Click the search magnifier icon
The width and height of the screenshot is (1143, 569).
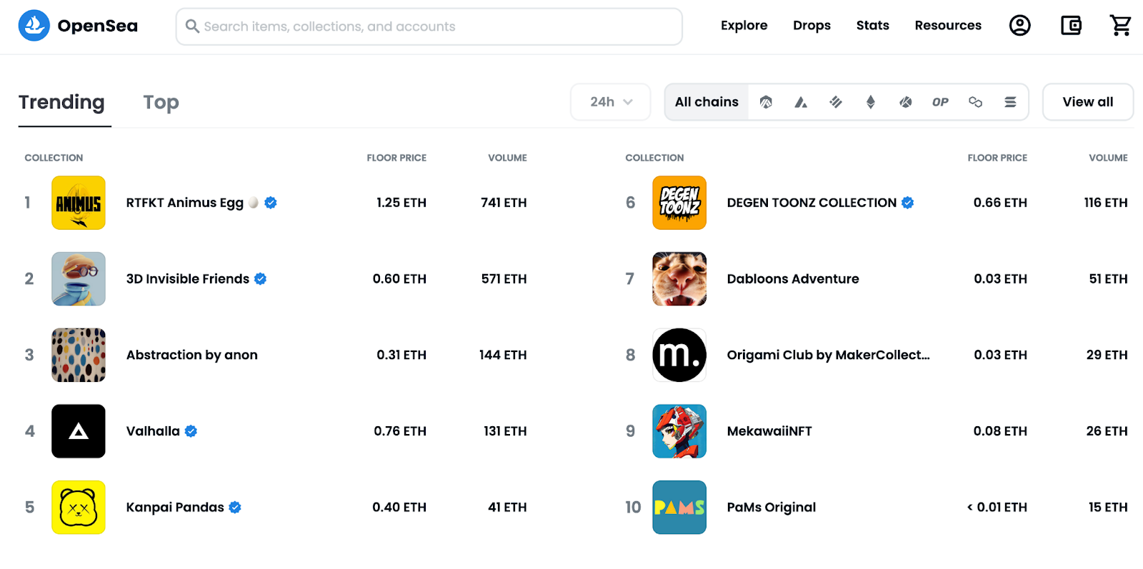[192, 26]
